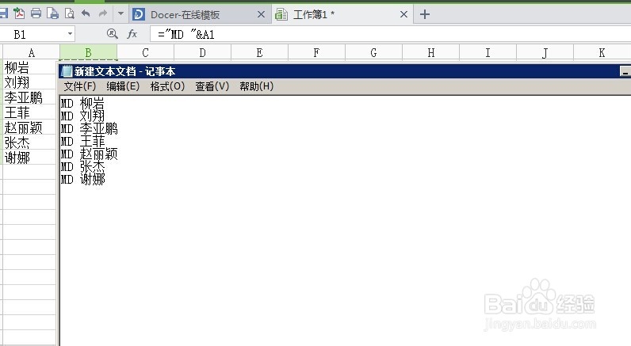The width and height of the screenshot is (631, 346).
Task: Switch to the 工作簿1 tab
Action: click(x=342, y=14)
